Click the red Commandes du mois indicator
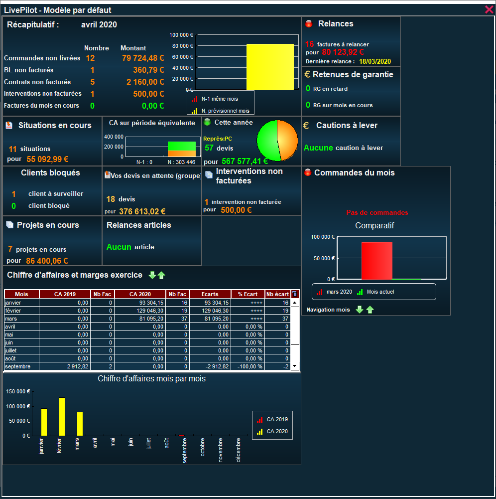 [x=308, y=173]
